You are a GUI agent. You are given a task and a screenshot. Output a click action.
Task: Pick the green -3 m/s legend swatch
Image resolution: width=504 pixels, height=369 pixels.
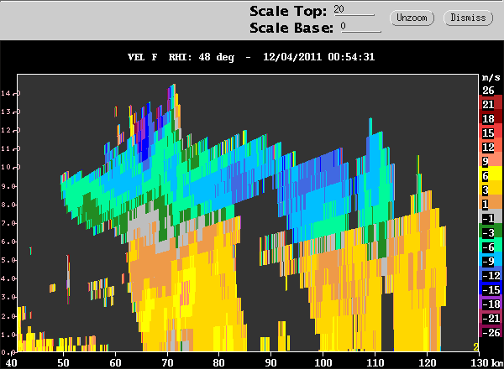point(487,232)
